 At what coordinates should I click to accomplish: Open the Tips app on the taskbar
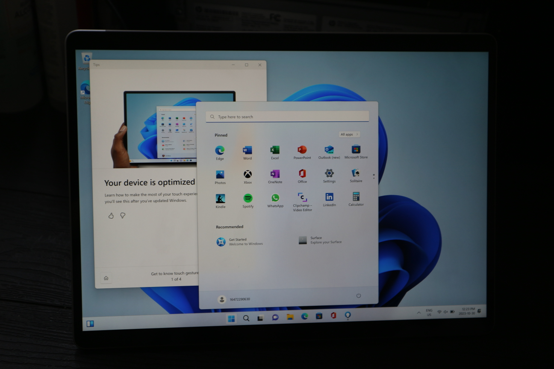[348, 315]
